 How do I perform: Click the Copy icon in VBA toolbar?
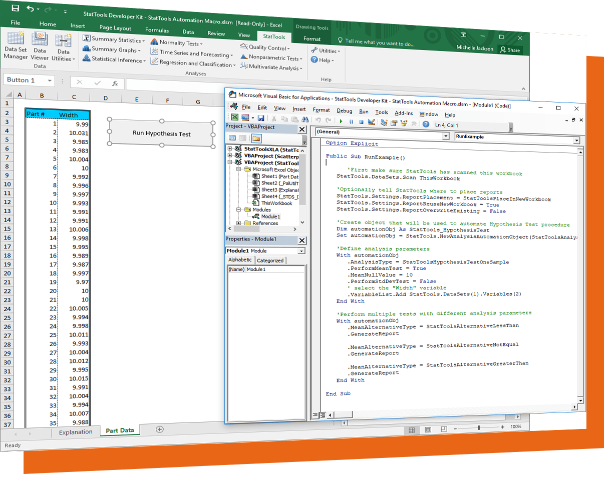[x=284, y=119]
